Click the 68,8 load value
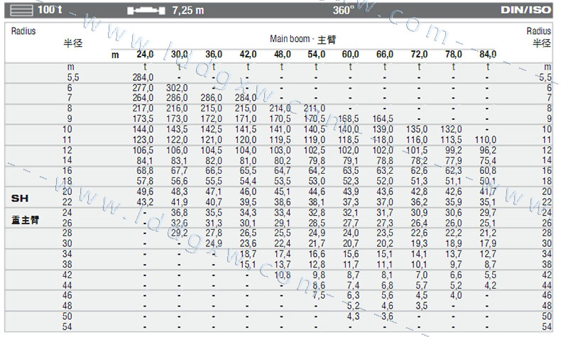Viewport: 561px width, 337px height. tap(145, 171)
